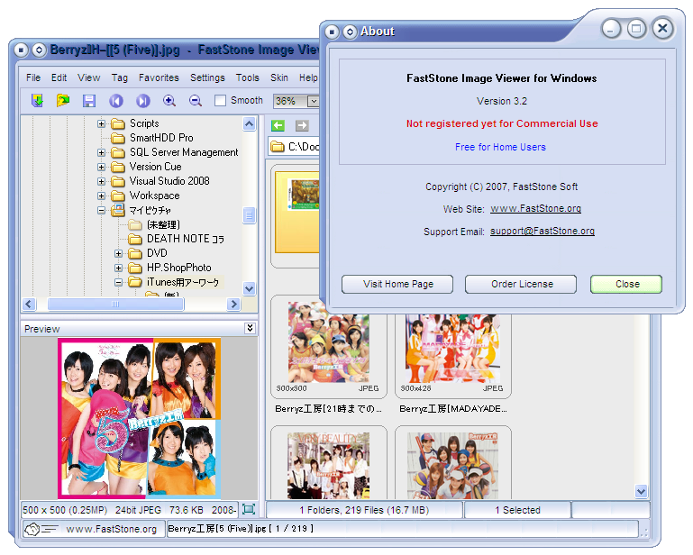Open the 36% zoom level dropdown

tap(314, 101)
